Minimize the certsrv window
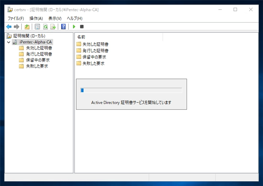The height and width of the screenshot is (186, 263). pyautogui.click(x=220, y=10)
